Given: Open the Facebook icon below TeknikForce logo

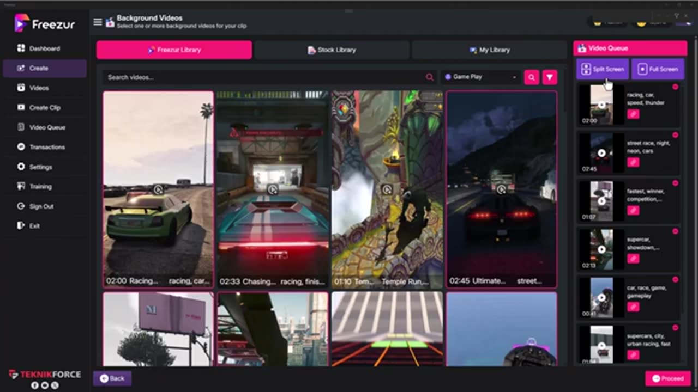Looking at the screenshot, I should tap(35, 385).
